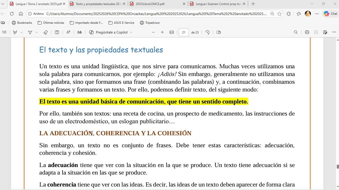The height and width of the screenshot is (190, 339).
Task: Open the Tripadvisor bookmark link
Action: coord(150,23)
